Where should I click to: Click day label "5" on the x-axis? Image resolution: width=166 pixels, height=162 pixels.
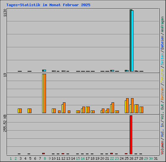coord(30,158)
